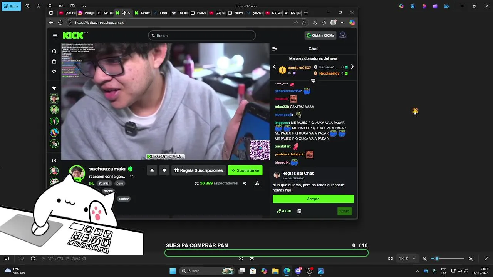Open OneDrive cloud icon in Photos title bar
The height and width of the screenshot is (277, 493).
tap(446, 6)
